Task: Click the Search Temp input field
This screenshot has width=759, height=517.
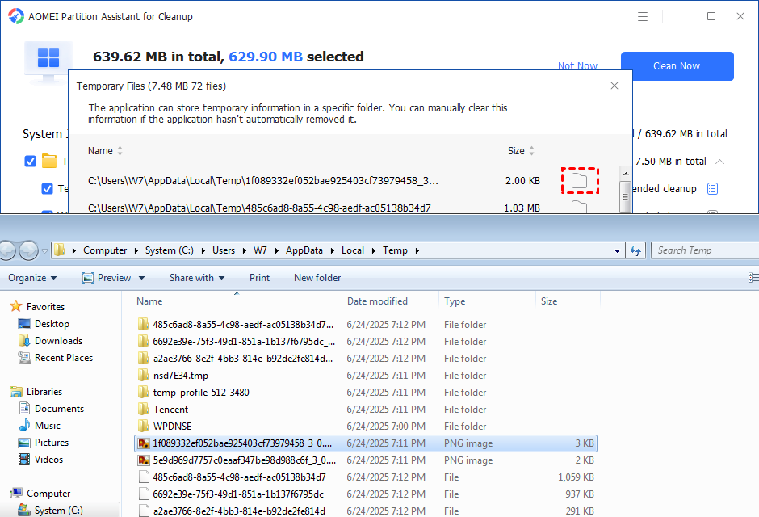Action: [x=705, y=250]
